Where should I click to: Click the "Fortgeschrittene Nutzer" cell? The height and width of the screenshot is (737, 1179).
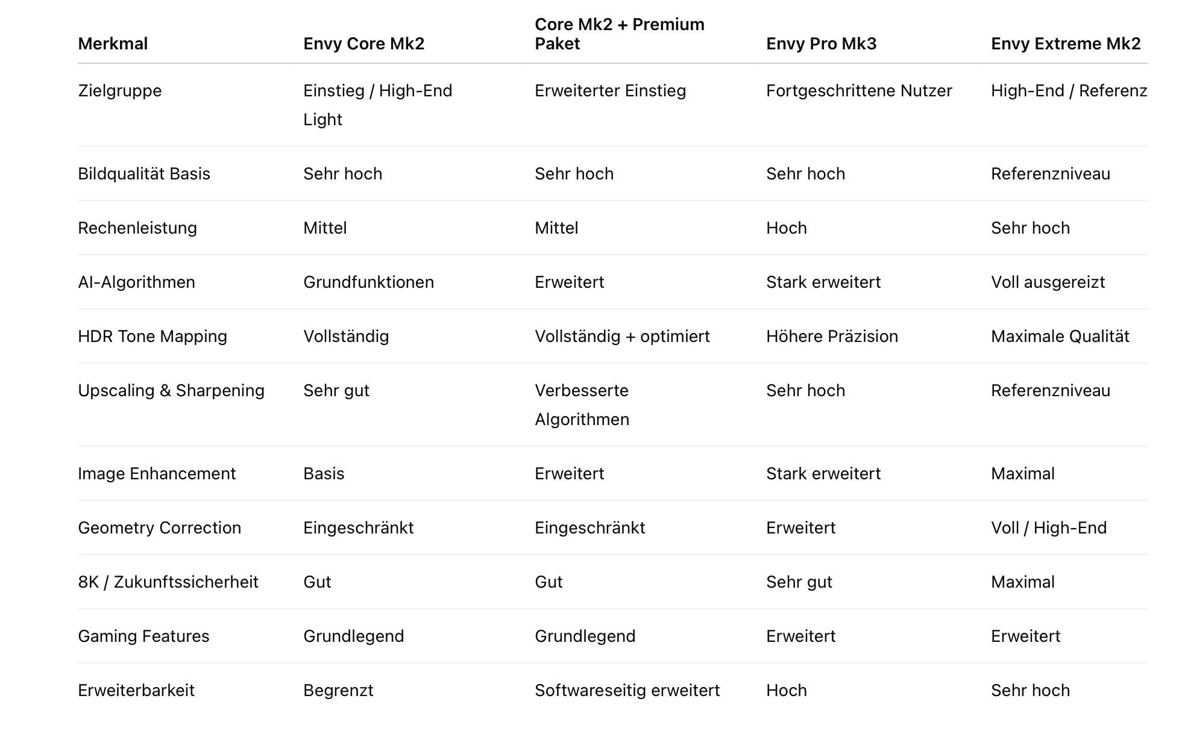[x=859, y=90]
